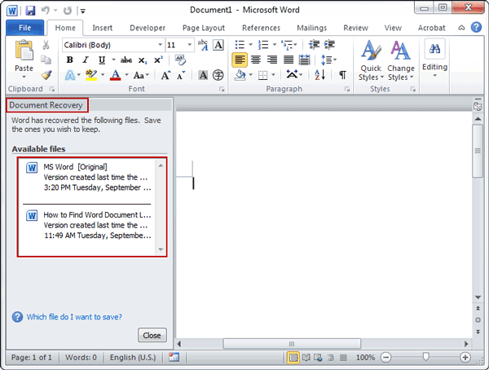Click the Enclose Characters icon

click(218, 75)
